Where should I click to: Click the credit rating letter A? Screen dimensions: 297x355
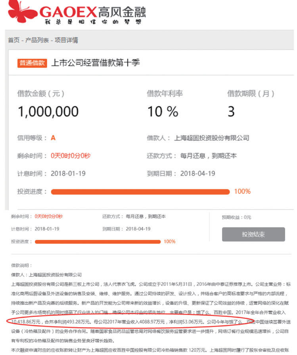(53, 138)
